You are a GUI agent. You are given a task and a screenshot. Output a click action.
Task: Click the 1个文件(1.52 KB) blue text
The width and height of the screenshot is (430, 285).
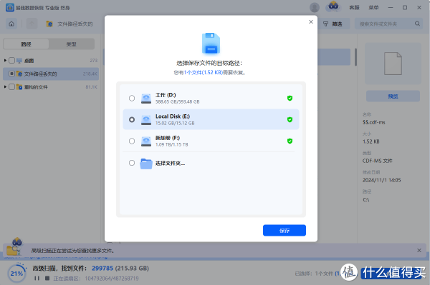point(204,72)
